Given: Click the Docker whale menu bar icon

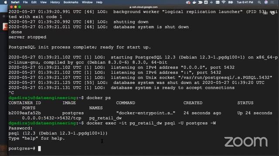Looking at the screenshot, I should pyautogui.click(x=194, y=2).
